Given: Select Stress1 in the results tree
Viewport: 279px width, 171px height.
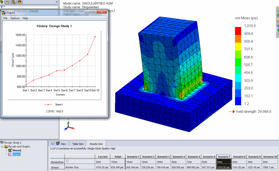Looking at the screenshot, I should point(17,150).
